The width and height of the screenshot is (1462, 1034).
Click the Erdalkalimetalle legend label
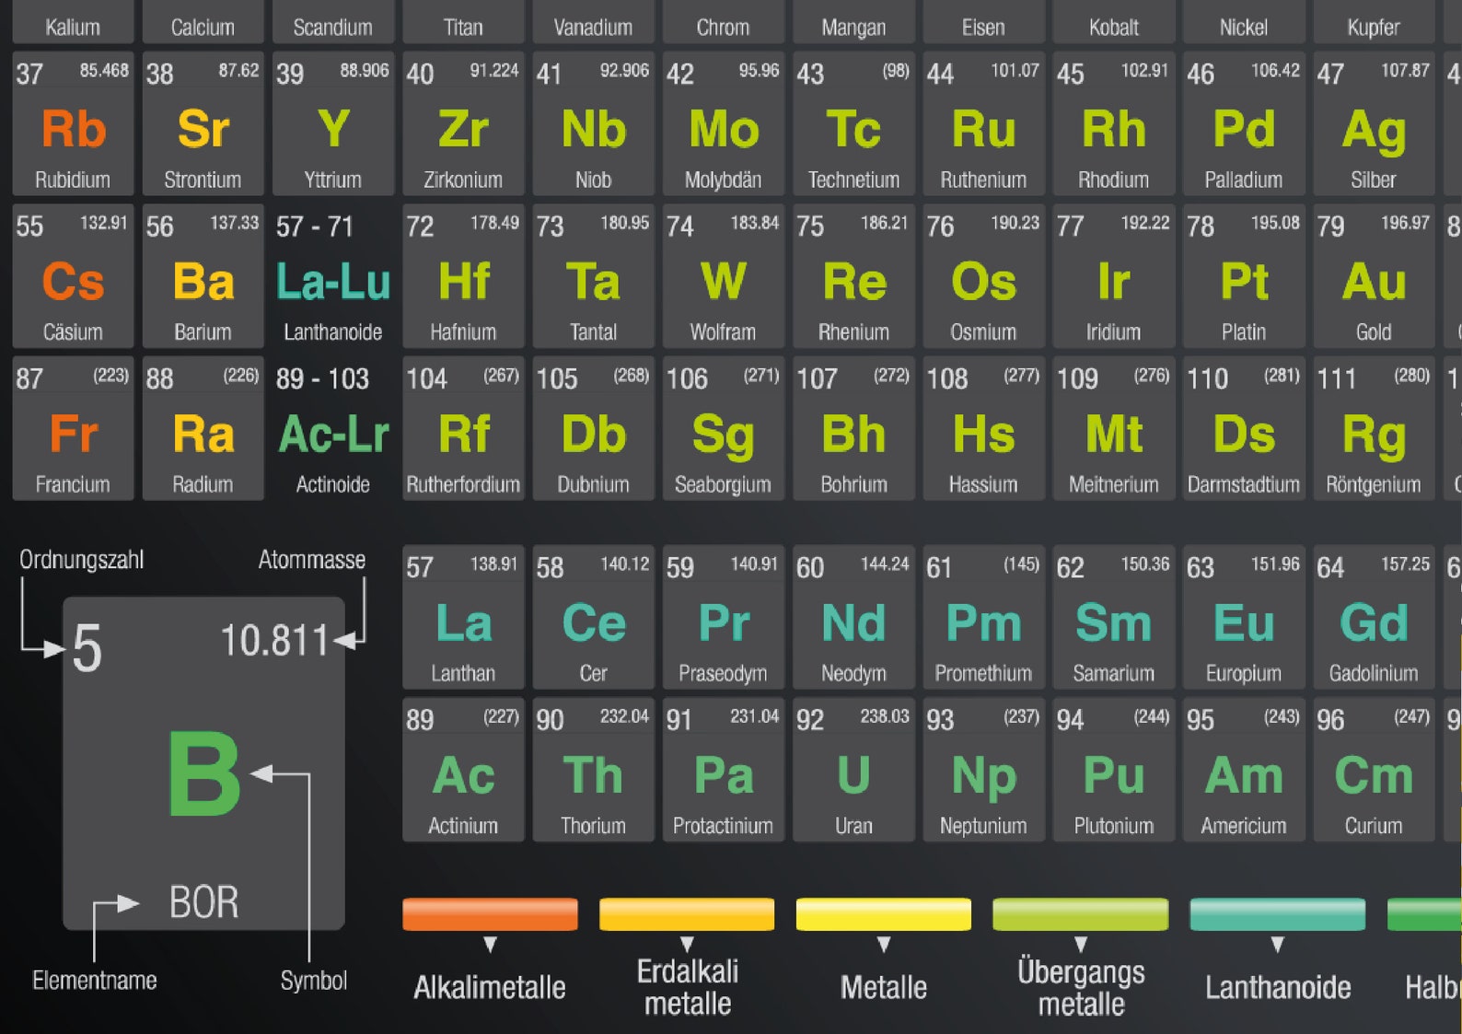tap(688, 987)
